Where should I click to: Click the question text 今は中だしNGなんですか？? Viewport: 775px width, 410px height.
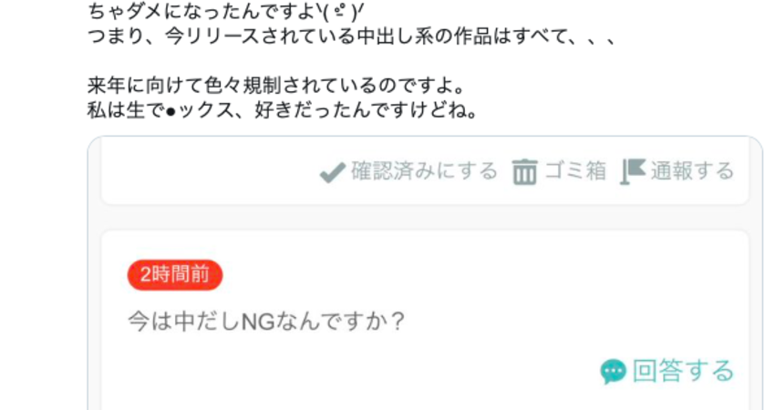[x=267, y=322]
